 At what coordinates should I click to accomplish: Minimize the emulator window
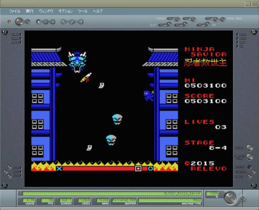click(x=247, y=4)
